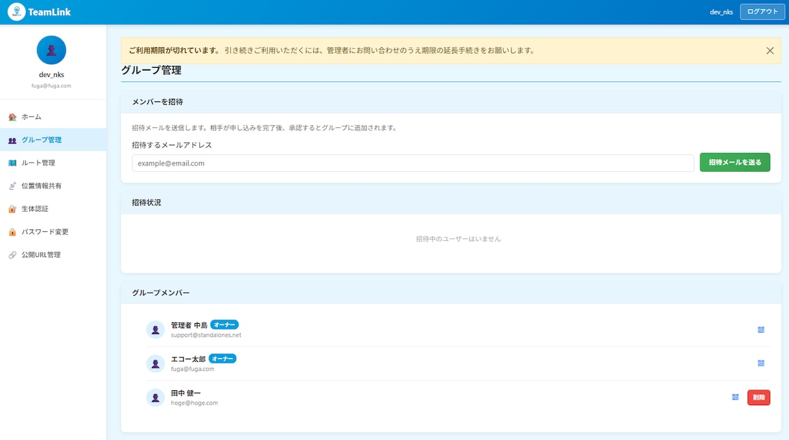Click fuga@fuga.com under エコー太郎
The height and width of the screenshot is (440, 789).
tap(193, 369)
